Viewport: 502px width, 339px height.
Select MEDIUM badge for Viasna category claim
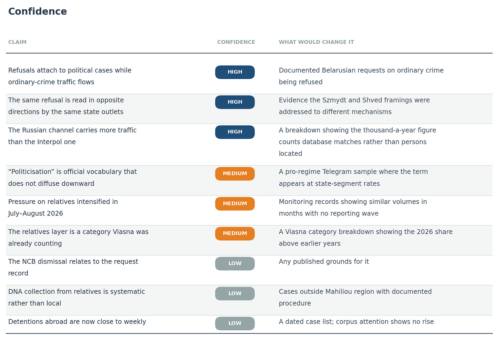click(235, 234)
